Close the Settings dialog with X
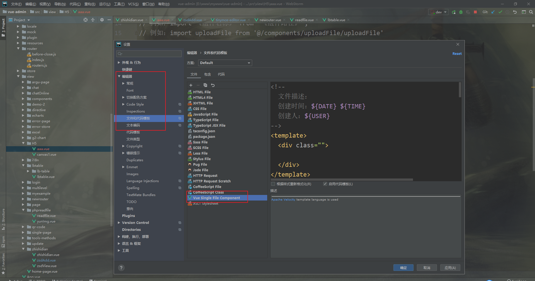535x281 pixels. (x=458, y=44)
